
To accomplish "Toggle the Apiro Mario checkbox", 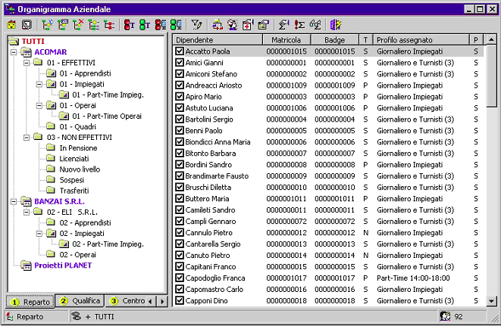I will (x=179, y=96).
